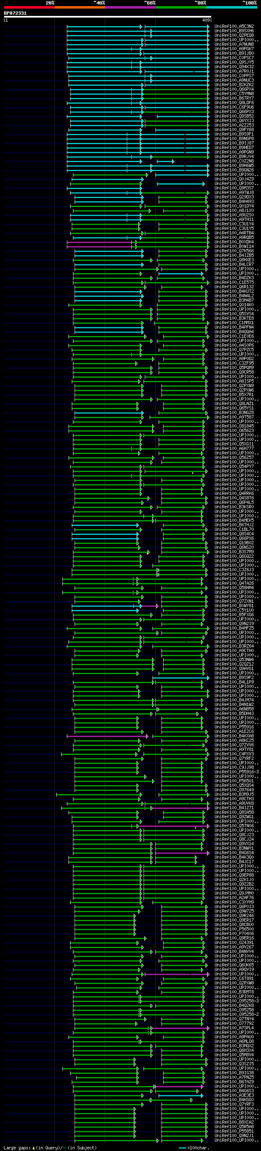The height and width of the screenshot is (1151, 261).
Task: Open hit UniRef100_B9H6W5
Action: [x=234, y=166]
